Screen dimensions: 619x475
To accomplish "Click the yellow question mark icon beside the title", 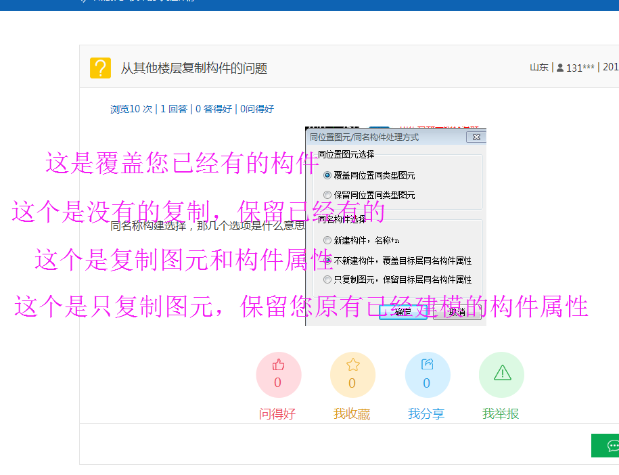I will pos(100,68).
